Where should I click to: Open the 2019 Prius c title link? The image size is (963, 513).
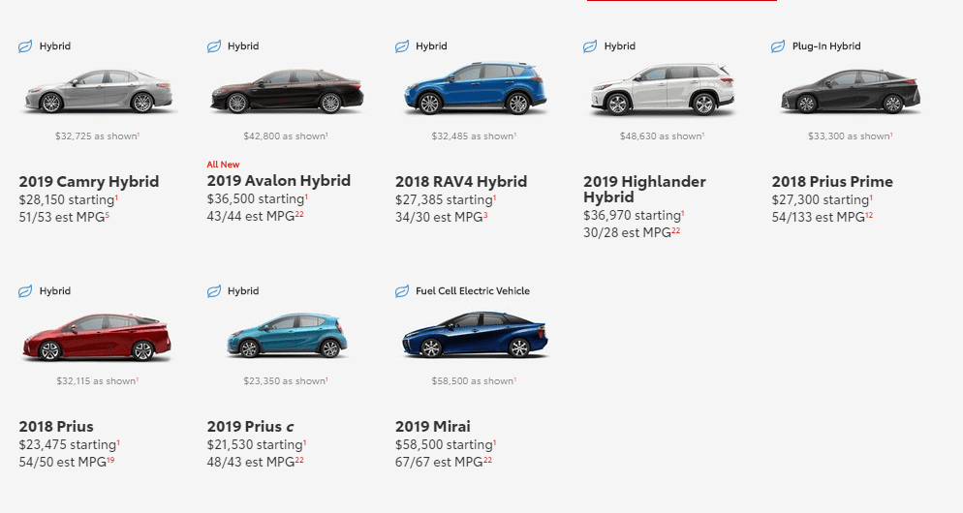tap(250, 427)
